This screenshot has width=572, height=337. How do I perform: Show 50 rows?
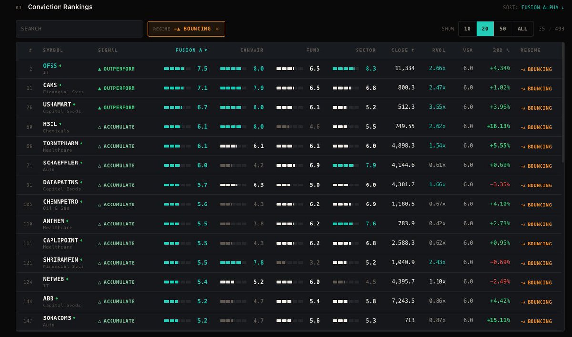pyautogui.click(x=503, y=29)
